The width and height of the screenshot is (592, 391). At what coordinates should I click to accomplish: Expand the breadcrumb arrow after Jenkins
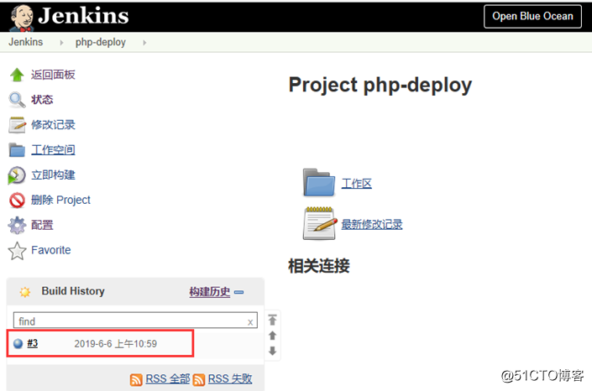(61, 43)
